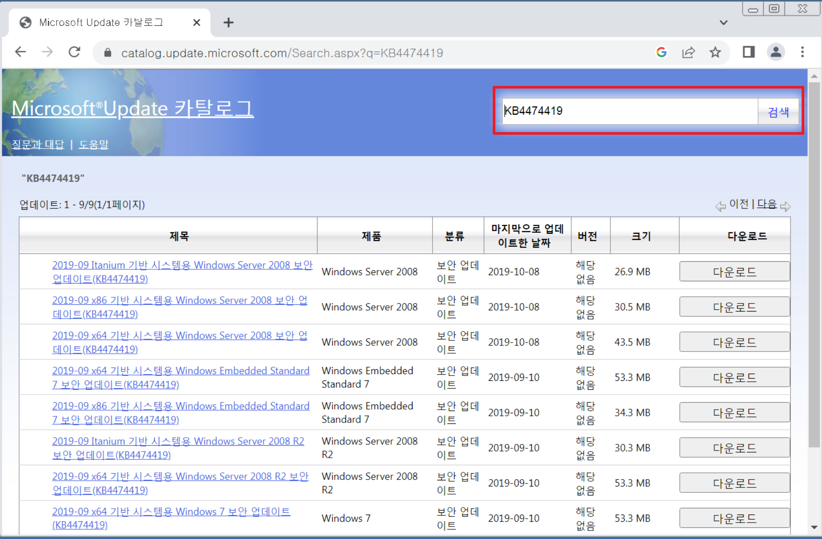Click the scrollbar down arrow
The image size is (822, 539).
pos(814,527)
